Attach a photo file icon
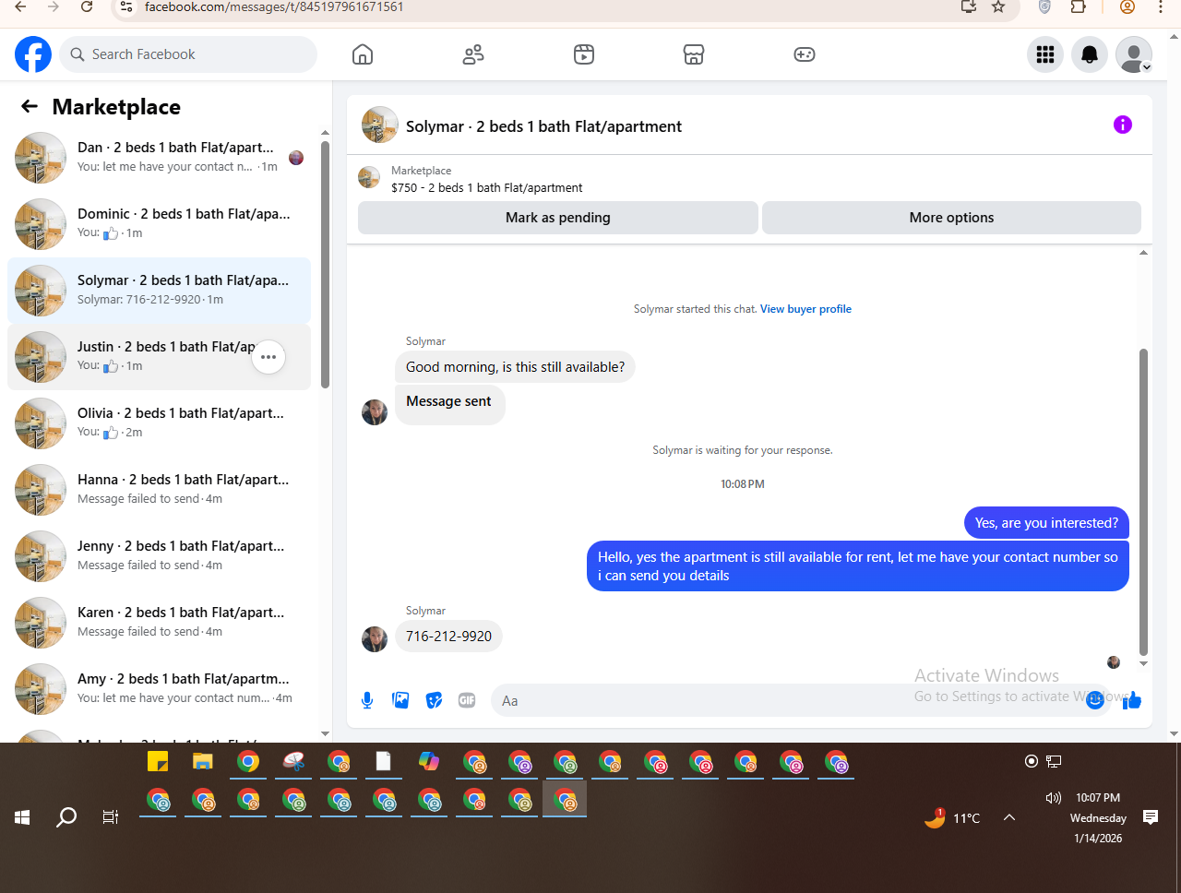Image resolution: width=1181 pixels, height=893 pixels. pos(400,700)
